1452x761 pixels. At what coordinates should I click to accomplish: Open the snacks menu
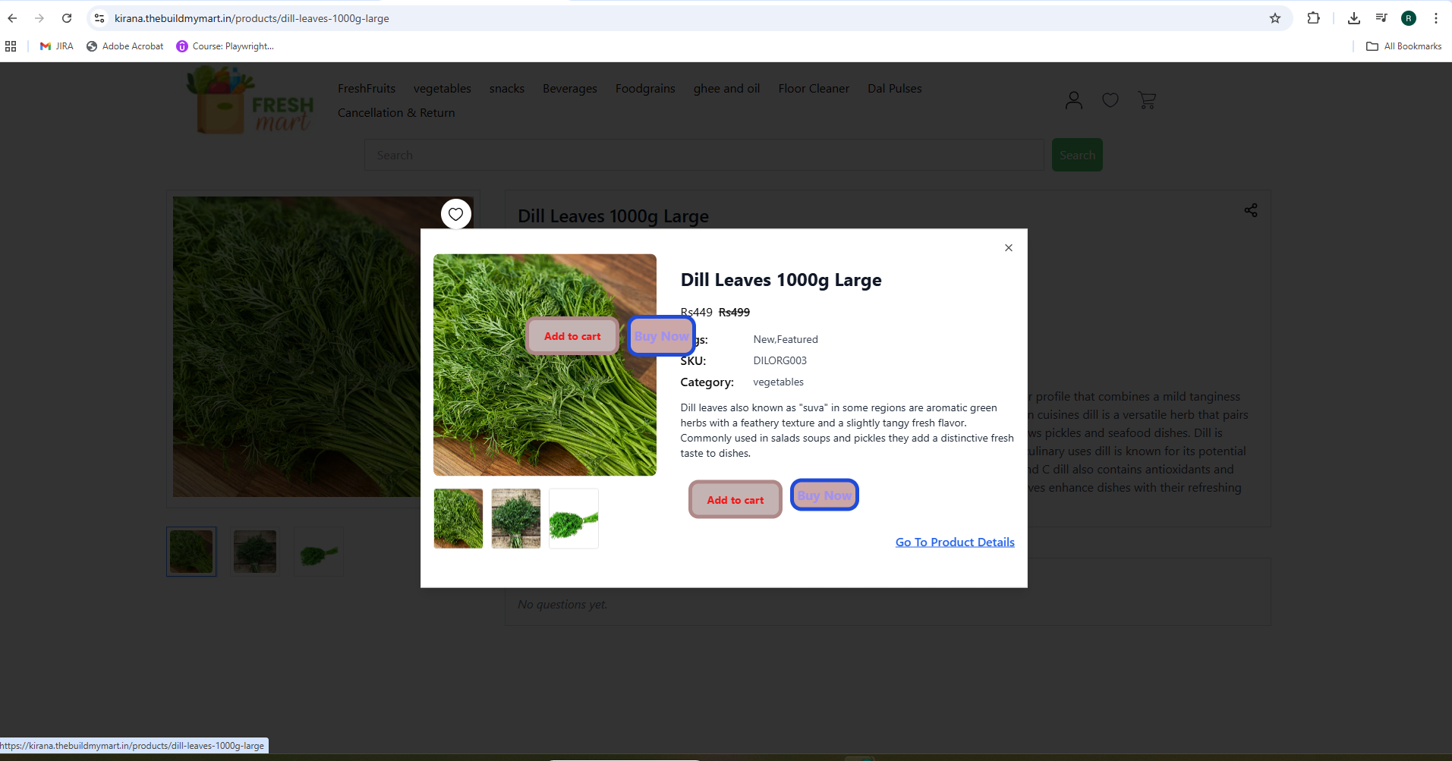[x=507, y=89]
